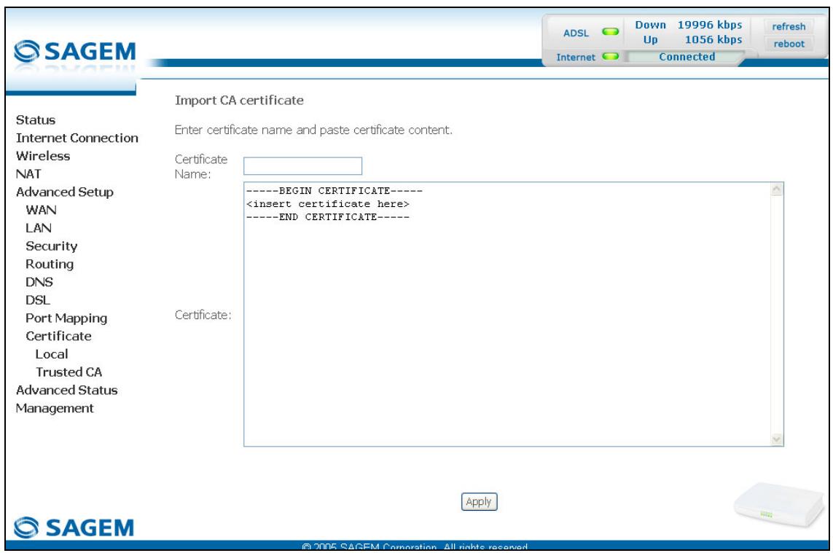Viewport: 833px width, 553px height.
Task: Refresh the router status page
Action: tap(789, 26)
